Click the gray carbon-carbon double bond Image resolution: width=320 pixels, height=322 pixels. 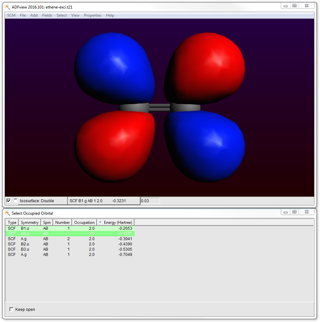pyautogui.click(x=159, y=108)
